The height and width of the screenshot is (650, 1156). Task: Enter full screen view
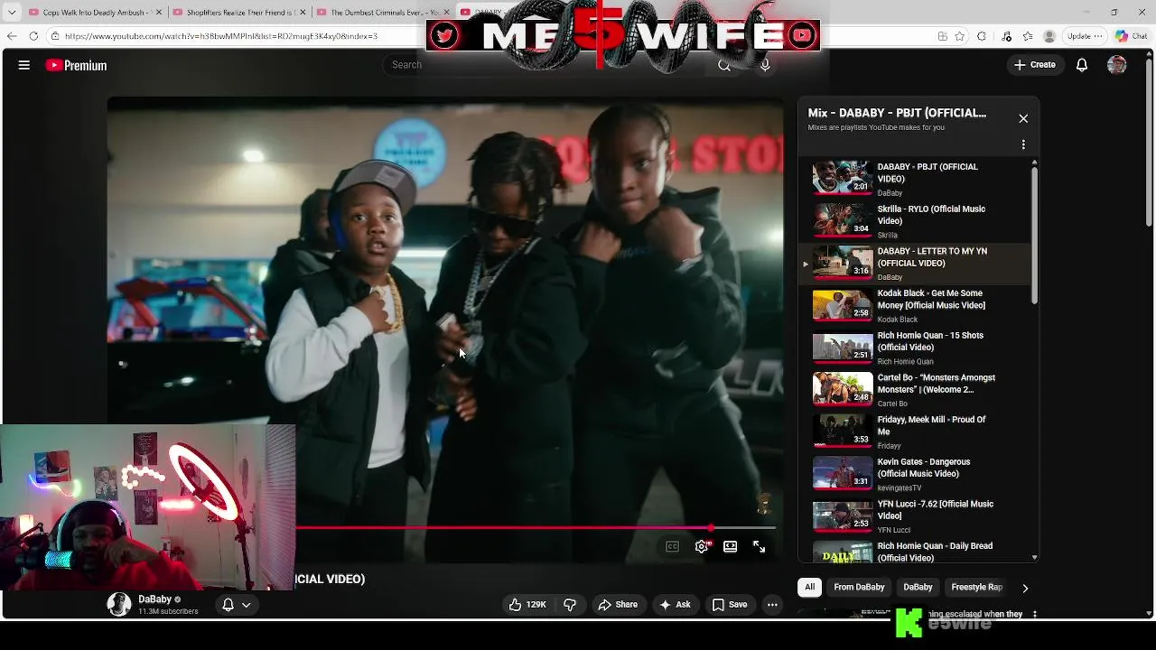(x=759, y=546)
